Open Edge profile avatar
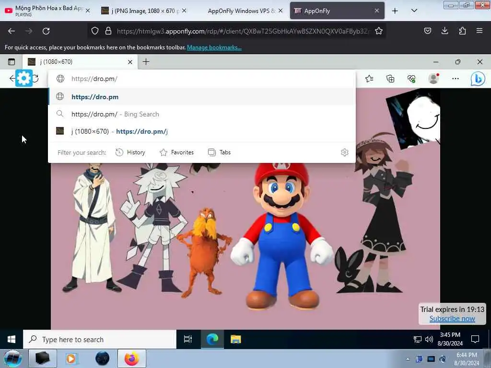Viewport: 491px width, 368px height. tap(433, 79)
